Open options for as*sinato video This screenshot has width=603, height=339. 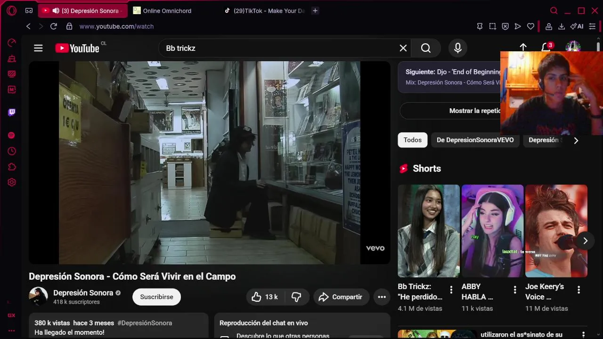coord(583,335)
